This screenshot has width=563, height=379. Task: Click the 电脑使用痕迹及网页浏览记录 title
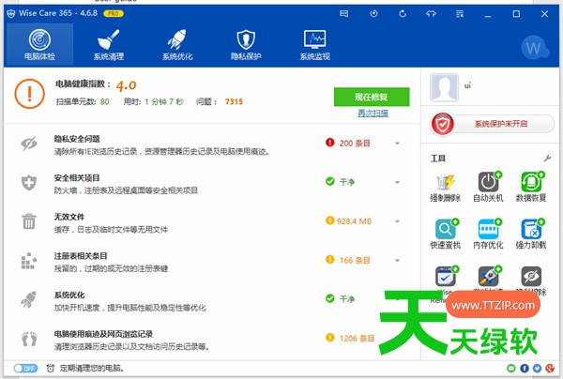pos(103,334)
